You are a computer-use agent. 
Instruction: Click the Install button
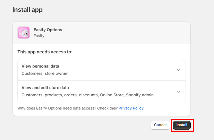click(182, 125)
